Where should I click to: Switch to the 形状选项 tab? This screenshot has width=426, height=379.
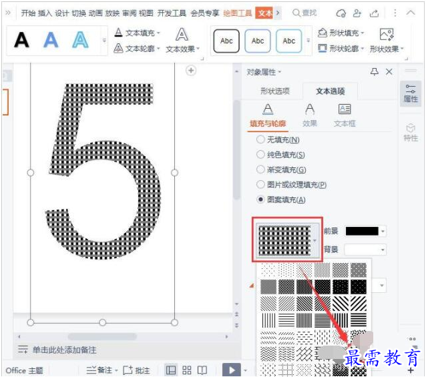click(x=275, y=91)
